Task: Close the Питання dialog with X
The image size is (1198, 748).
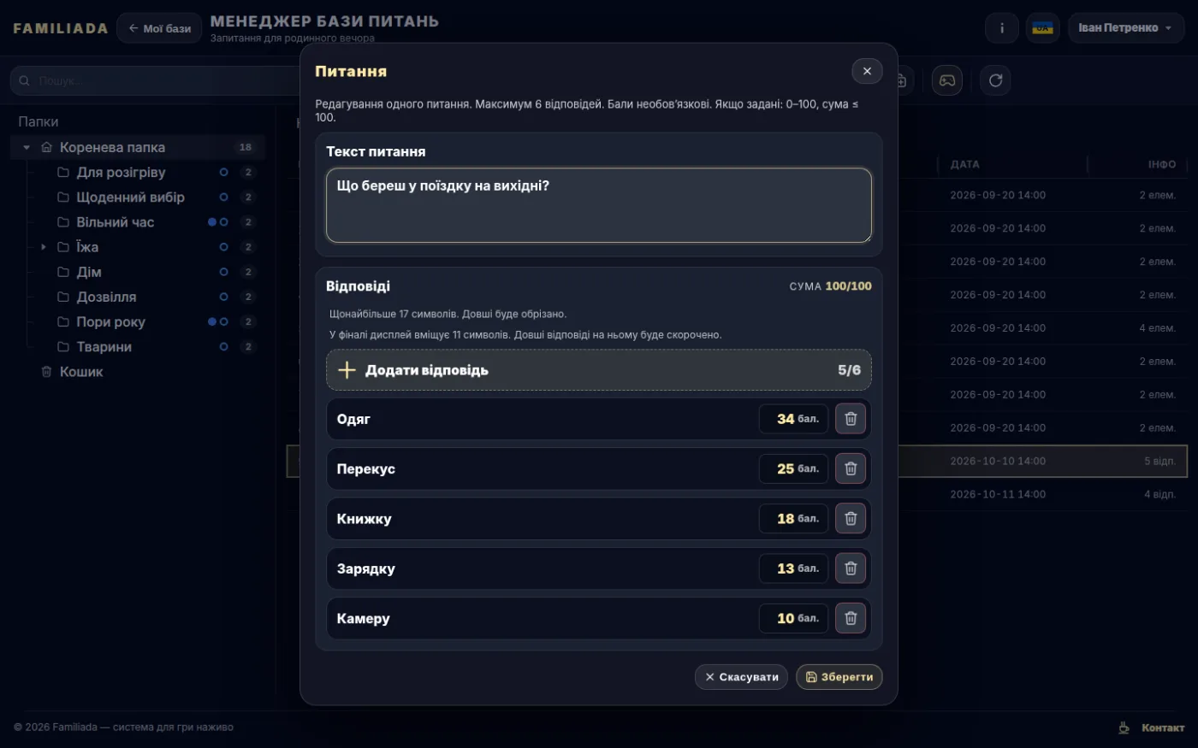Action: (867, 71)
